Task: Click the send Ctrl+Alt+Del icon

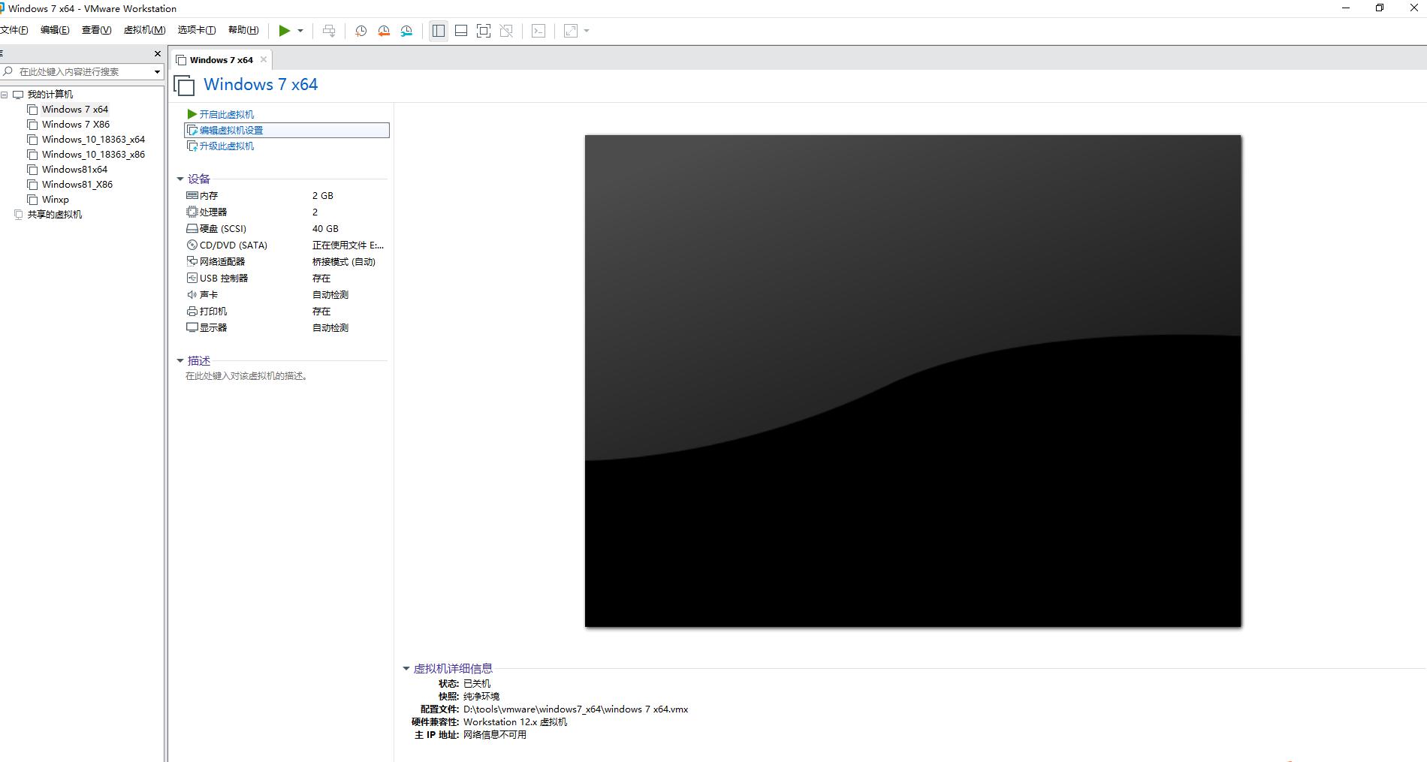Action: click(x=329, y=31)
